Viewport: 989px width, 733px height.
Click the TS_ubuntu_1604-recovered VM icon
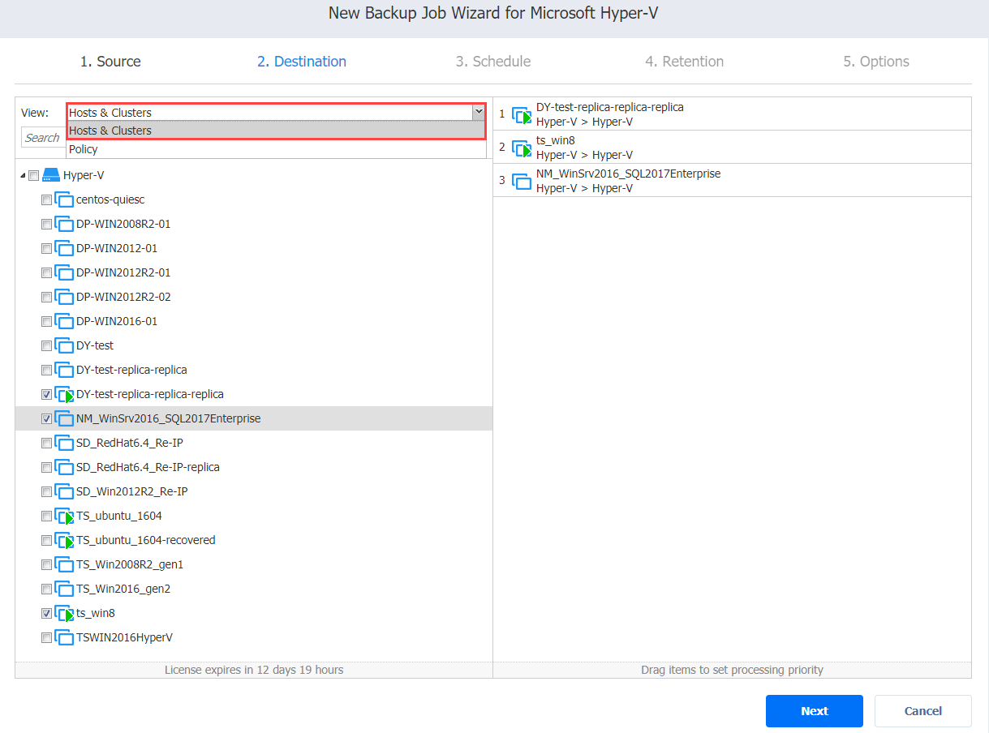(64, 540)
